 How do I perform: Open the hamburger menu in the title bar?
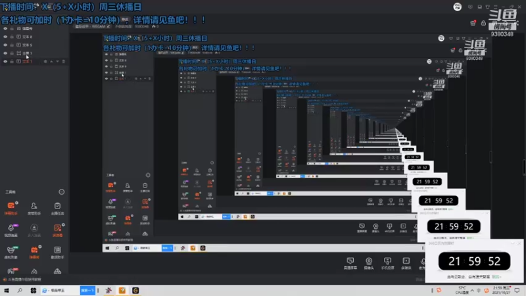tap(496, 7)
